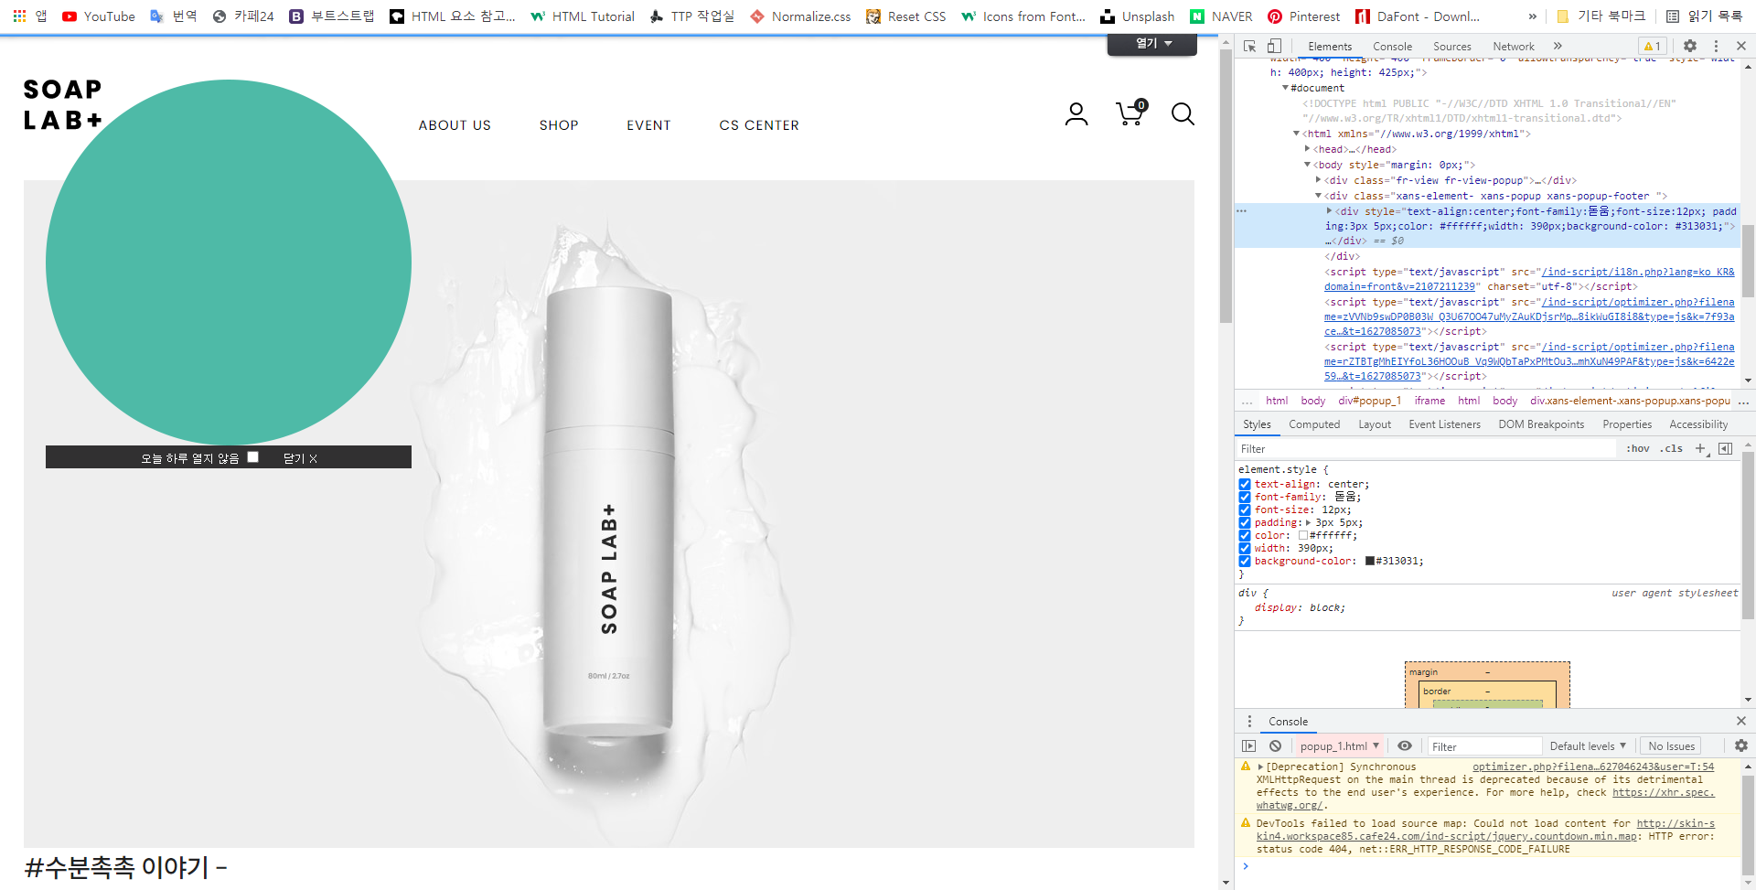The image size is (1756, 890).
Task: Open the Default levels dropdown
Action: pos(1588,746)
